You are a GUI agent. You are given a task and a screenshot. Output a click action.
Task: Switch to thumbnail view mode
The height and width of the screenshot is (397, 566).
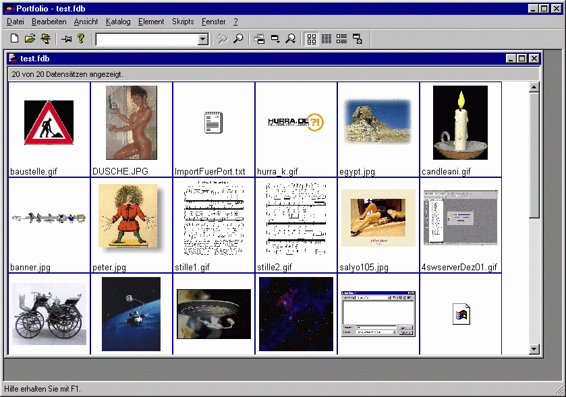pos(311,39)
